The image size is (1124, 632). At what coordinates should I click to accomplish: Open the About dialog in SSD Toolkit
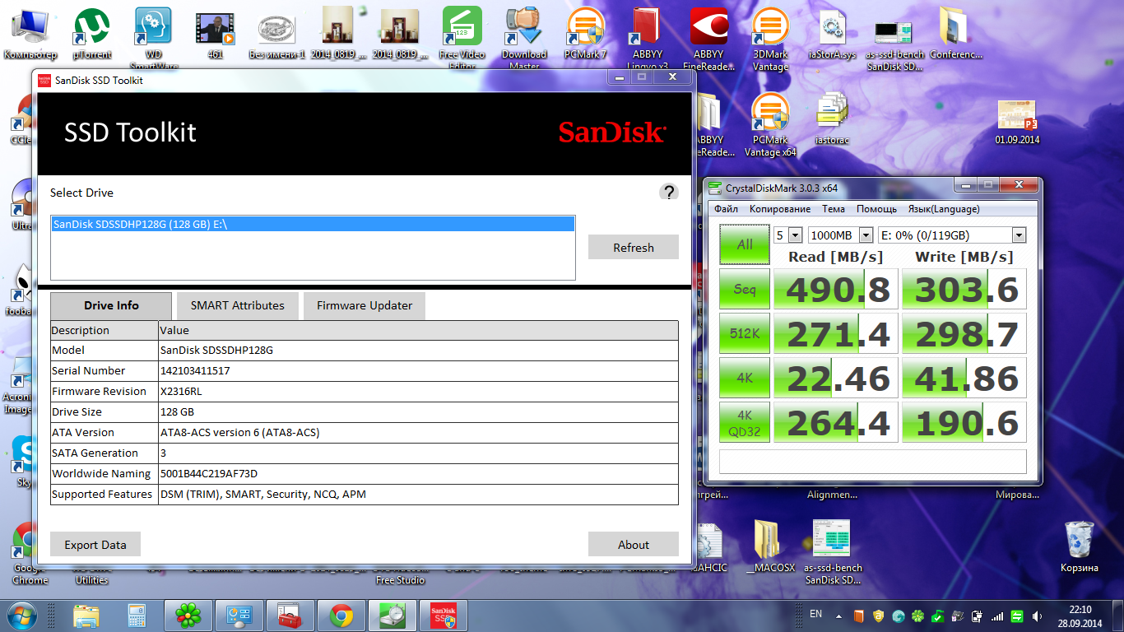pos(634,544)
